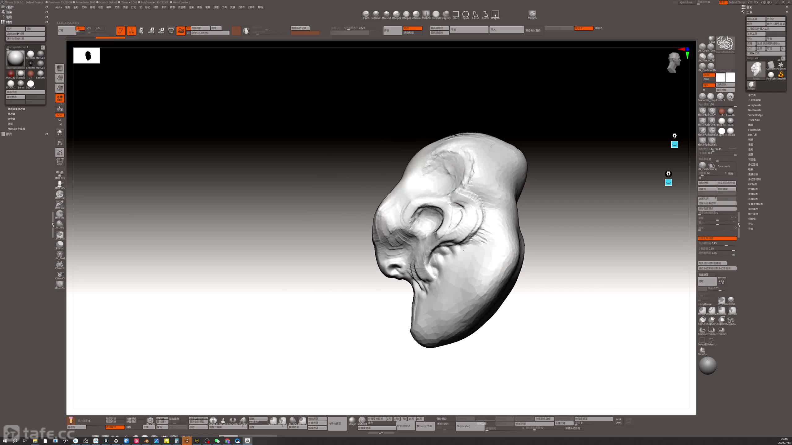Choose the Lasso selection stroke

click(476, 14)
